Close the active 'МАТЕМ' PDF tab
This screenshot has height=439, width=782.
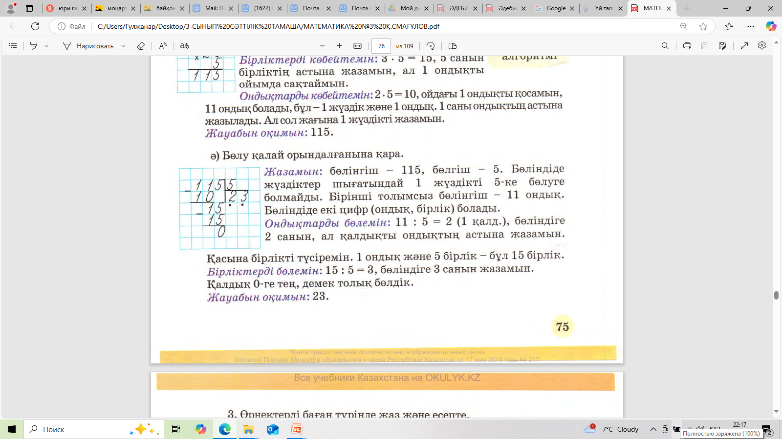(x=669, y=8)
